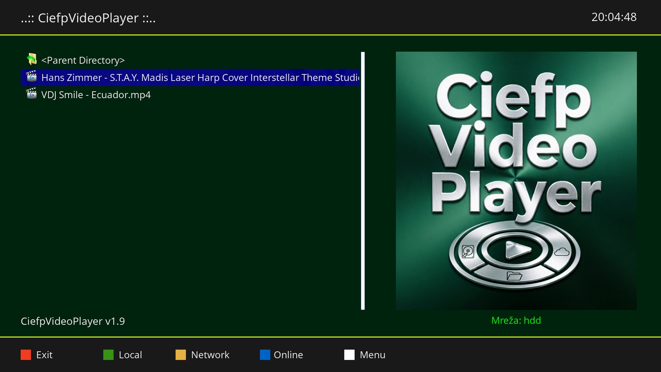The height and width of the screenshot is (372, 661).
Task: Click the yellow Network color button
Action: pyautogui.click(x=181, y=355)
